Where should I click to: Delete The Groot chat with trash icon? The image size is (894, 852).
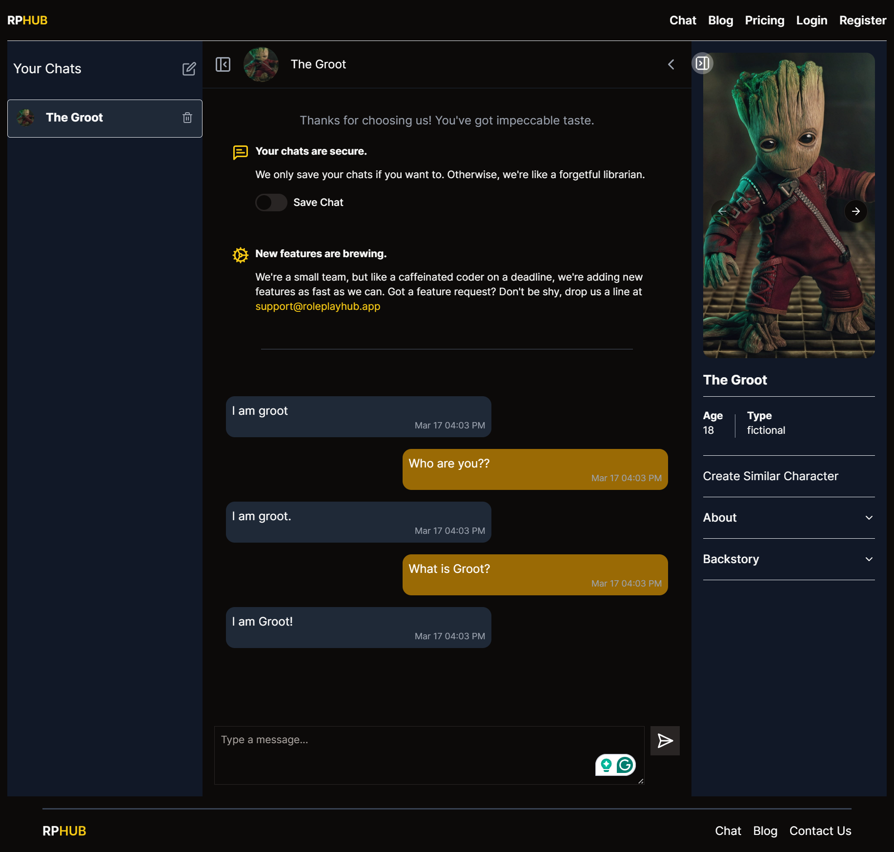pos(187,118)
